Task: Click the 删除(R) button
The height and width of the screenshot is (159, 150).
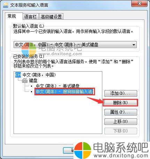Action: click(121, 103)
